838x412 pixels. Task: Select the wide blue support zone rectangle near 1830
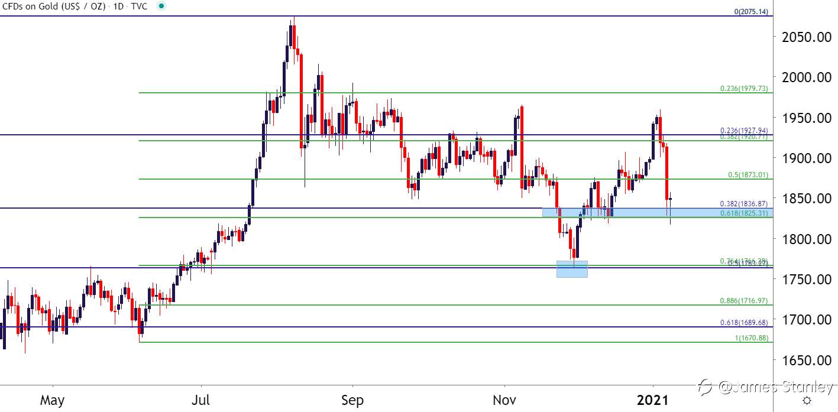(658, 212)
